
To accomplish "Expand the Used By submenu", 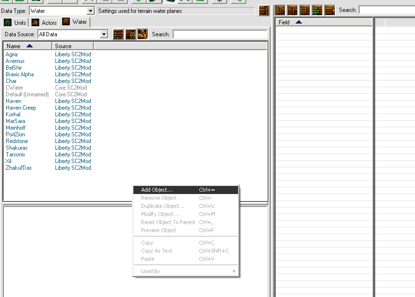I will (186, 271).
